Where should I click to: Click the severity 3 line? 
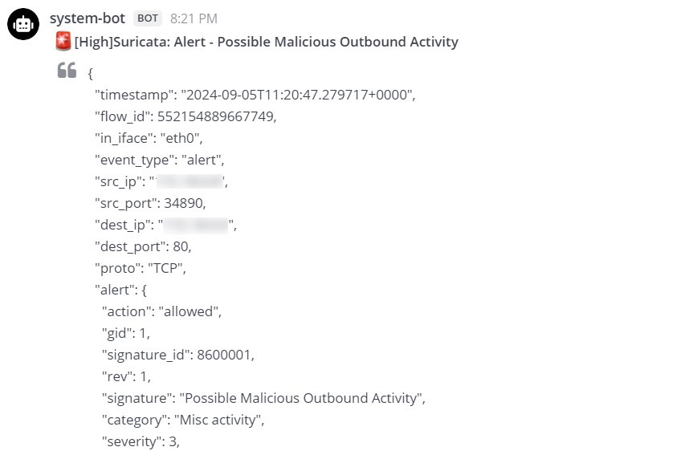click(x=140, y=441)
